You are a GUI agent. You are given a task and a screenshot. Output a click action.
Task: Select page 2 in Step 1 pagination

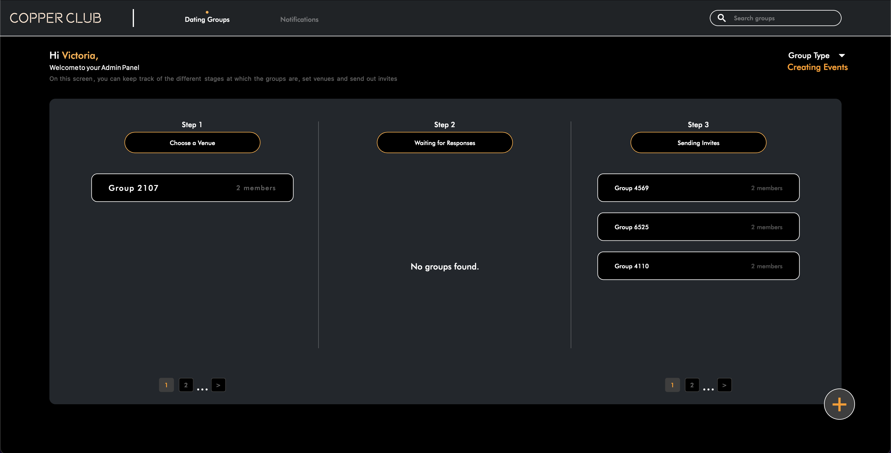click(x=186, y=385)
